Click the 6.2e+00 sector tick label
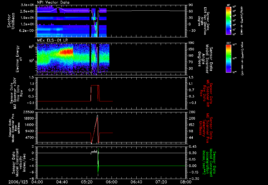 click(x=27, y=31)
